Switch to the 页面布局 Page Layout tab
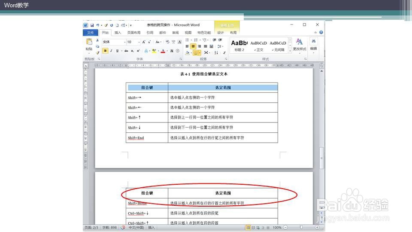This screenshot has height=232, width=412. tap(134, 33)
